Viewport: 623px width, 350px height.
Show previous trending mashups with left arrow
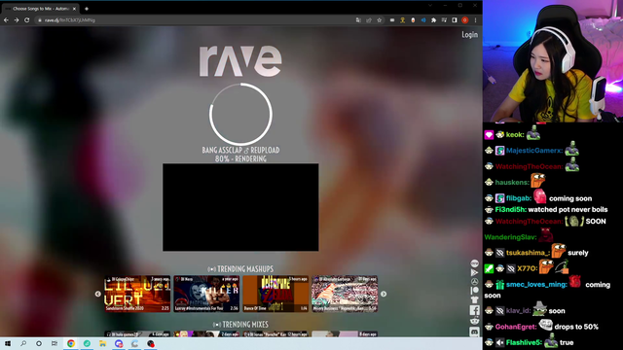coord(97,294)
